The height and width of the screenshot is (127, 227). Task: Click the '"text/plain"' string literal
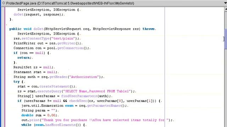point(63,38)
